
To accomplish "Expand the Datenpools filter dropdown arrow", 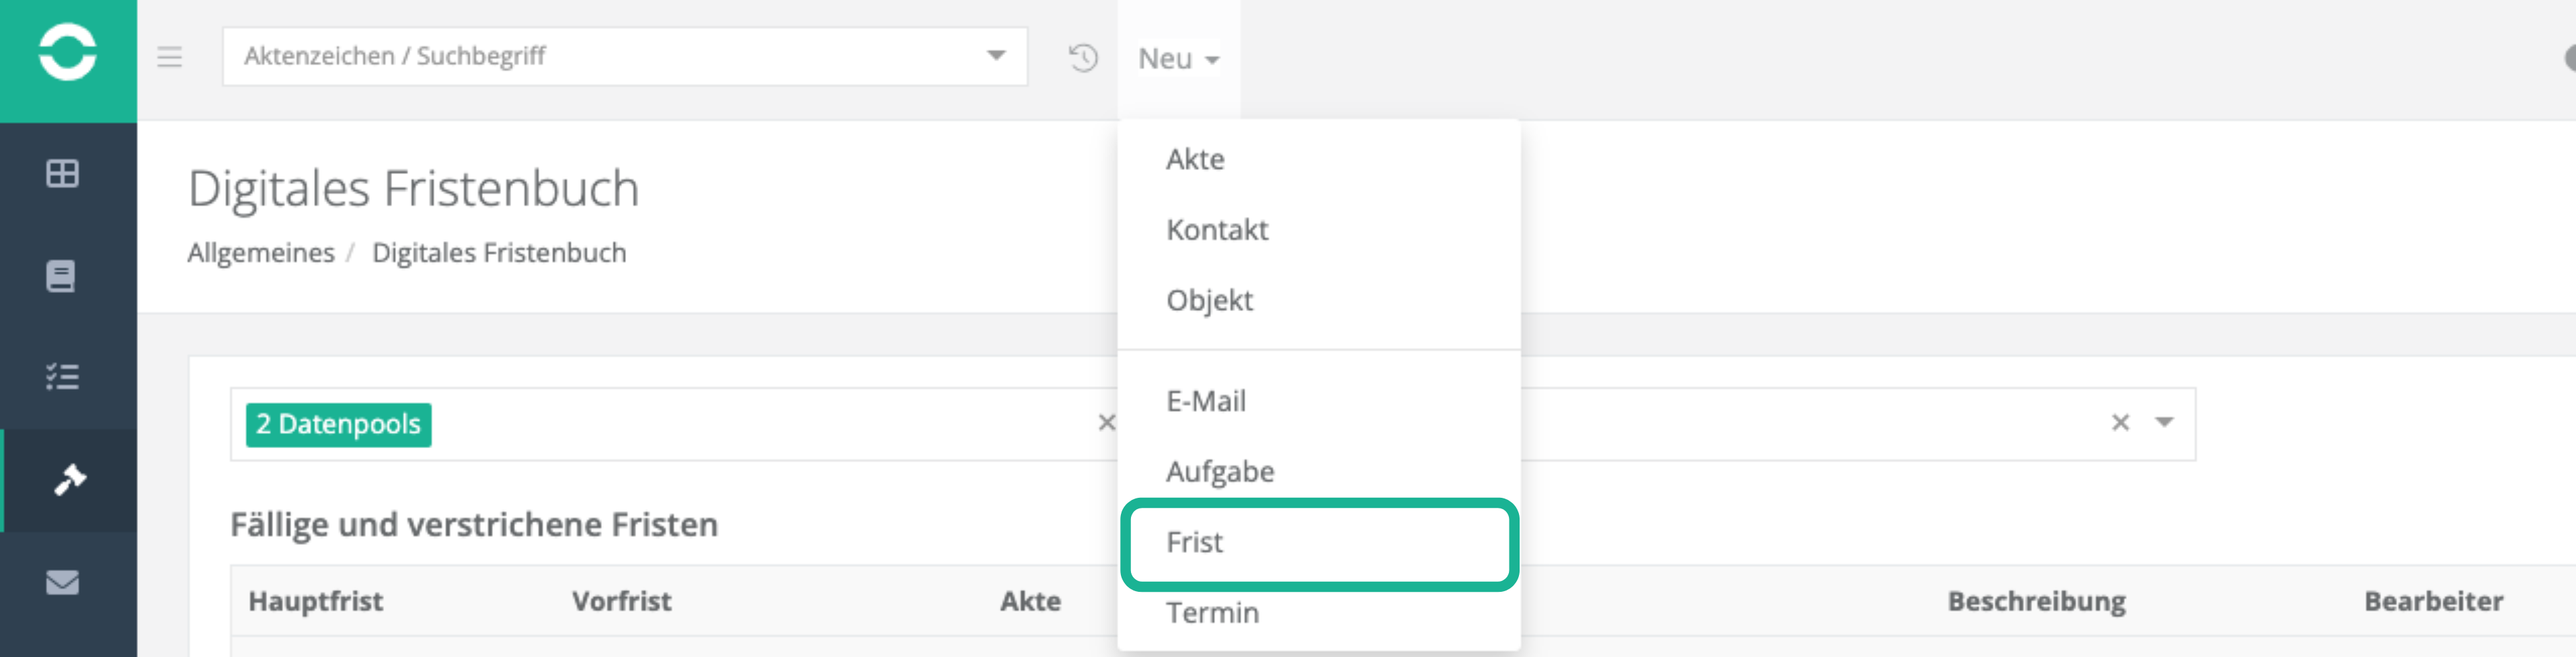I will [x=2164, y=423].
